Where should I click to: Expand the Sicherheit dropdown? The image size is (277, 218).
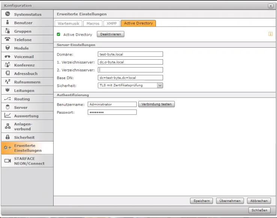160,85
